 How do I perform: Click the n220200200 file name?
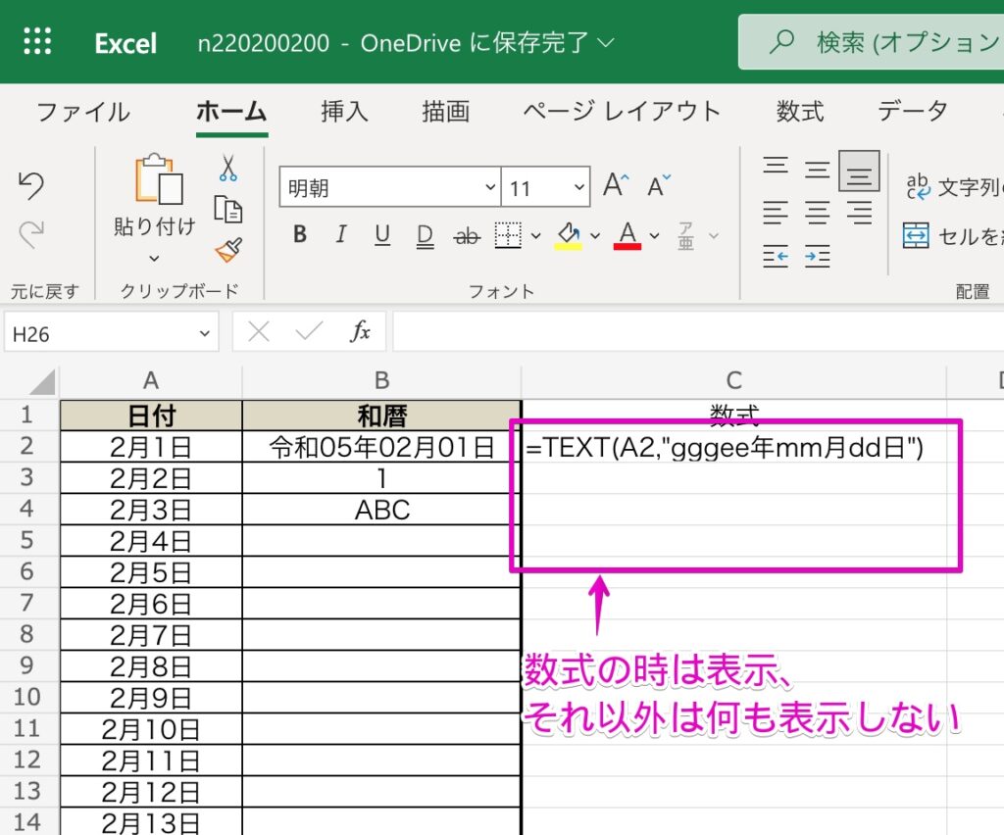click(x=263, y=43)
